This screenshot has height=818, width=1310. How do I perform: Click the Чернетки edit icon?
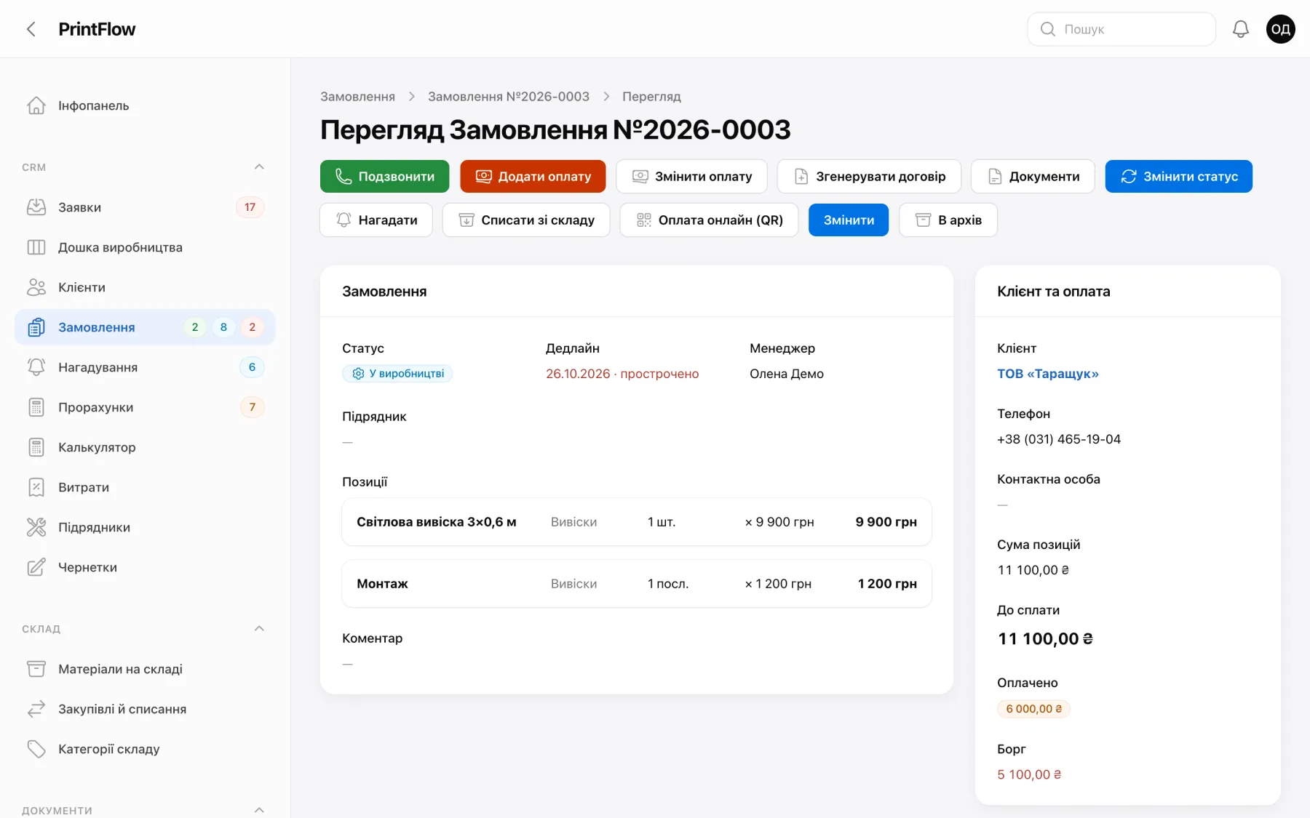(36, 567)
